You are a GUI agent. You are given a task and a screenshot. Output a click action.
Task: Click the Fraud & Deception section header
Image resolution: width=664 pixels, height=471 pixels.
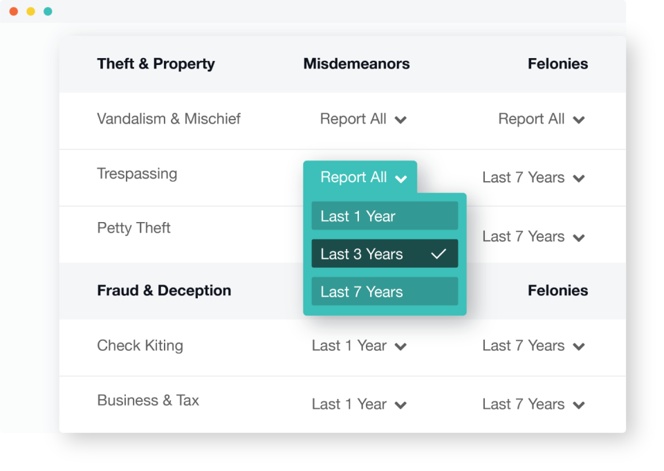[x=164, y=290]
